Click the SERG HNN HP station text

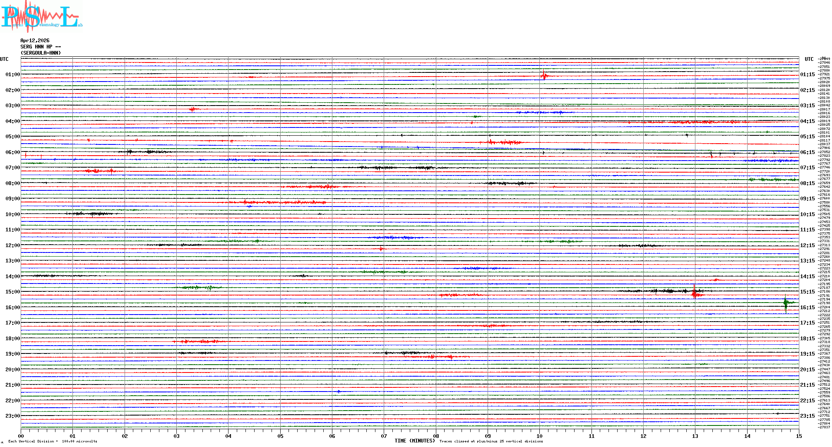click(41, 47)
